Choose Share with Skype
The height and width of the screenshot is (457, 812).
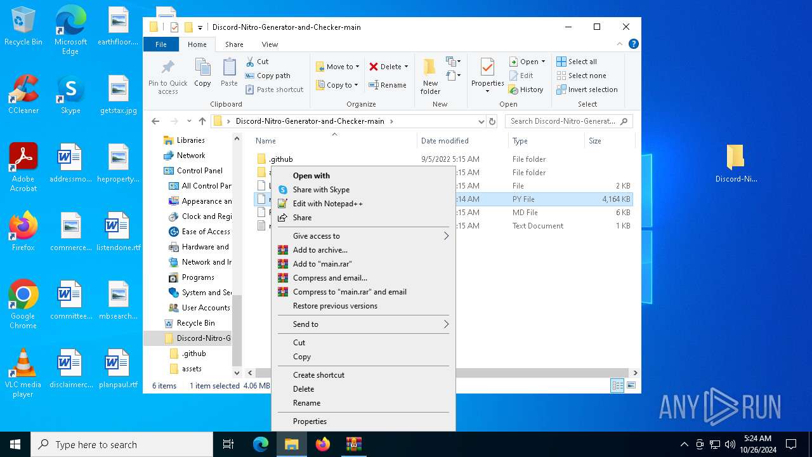click(x=363, y=190)
